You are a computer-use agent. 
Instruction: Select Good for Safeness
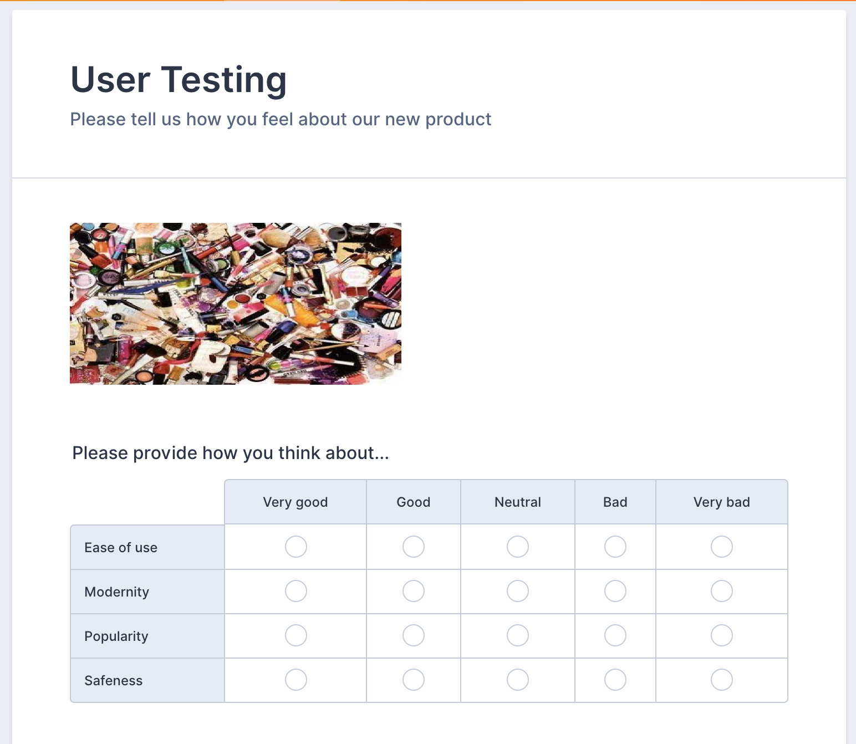tap(414, 680)
